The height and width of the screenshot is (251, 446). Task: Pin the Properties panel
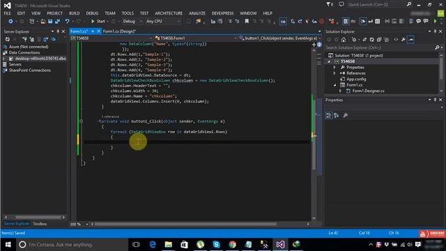435,100
